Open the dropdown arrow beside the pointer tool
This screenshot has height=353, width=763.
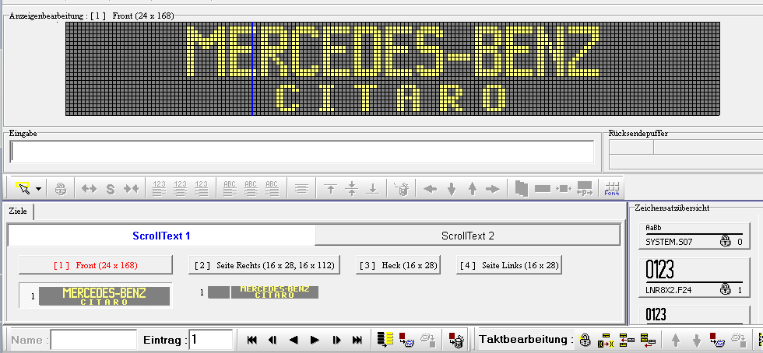(x=38, y=189)
